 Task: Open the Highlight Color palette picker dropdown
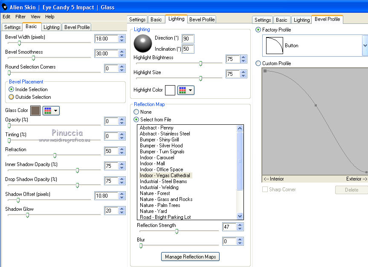pos(186,90)
